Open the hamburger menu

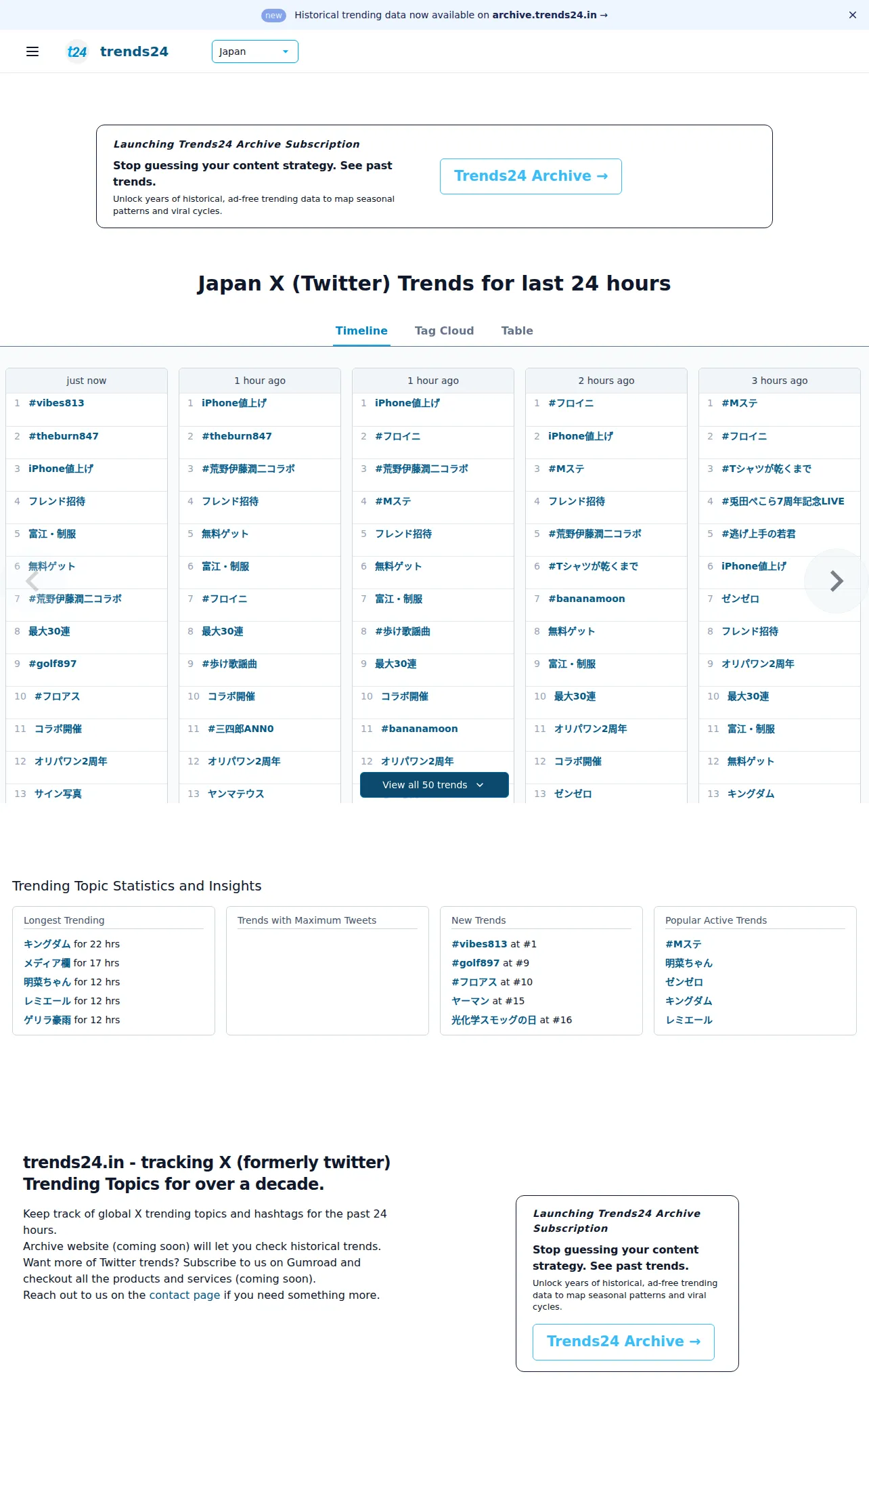click(32, 51)
